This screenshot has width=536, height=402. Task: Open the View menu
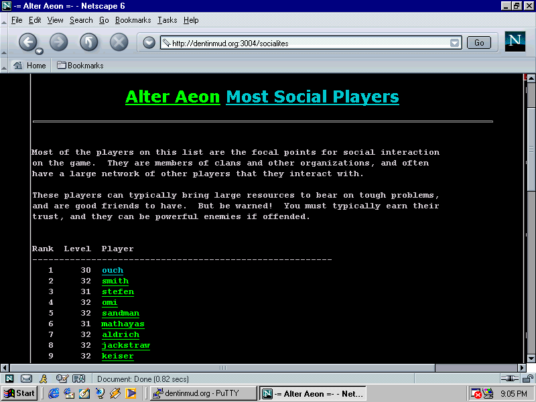[55, 20]
